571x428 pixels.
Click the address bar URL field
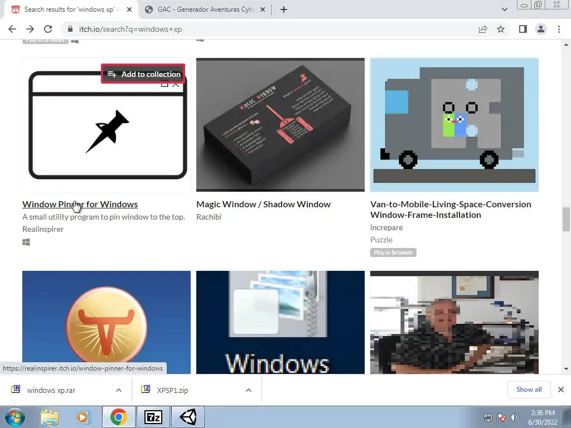click(x=269, y=29)
